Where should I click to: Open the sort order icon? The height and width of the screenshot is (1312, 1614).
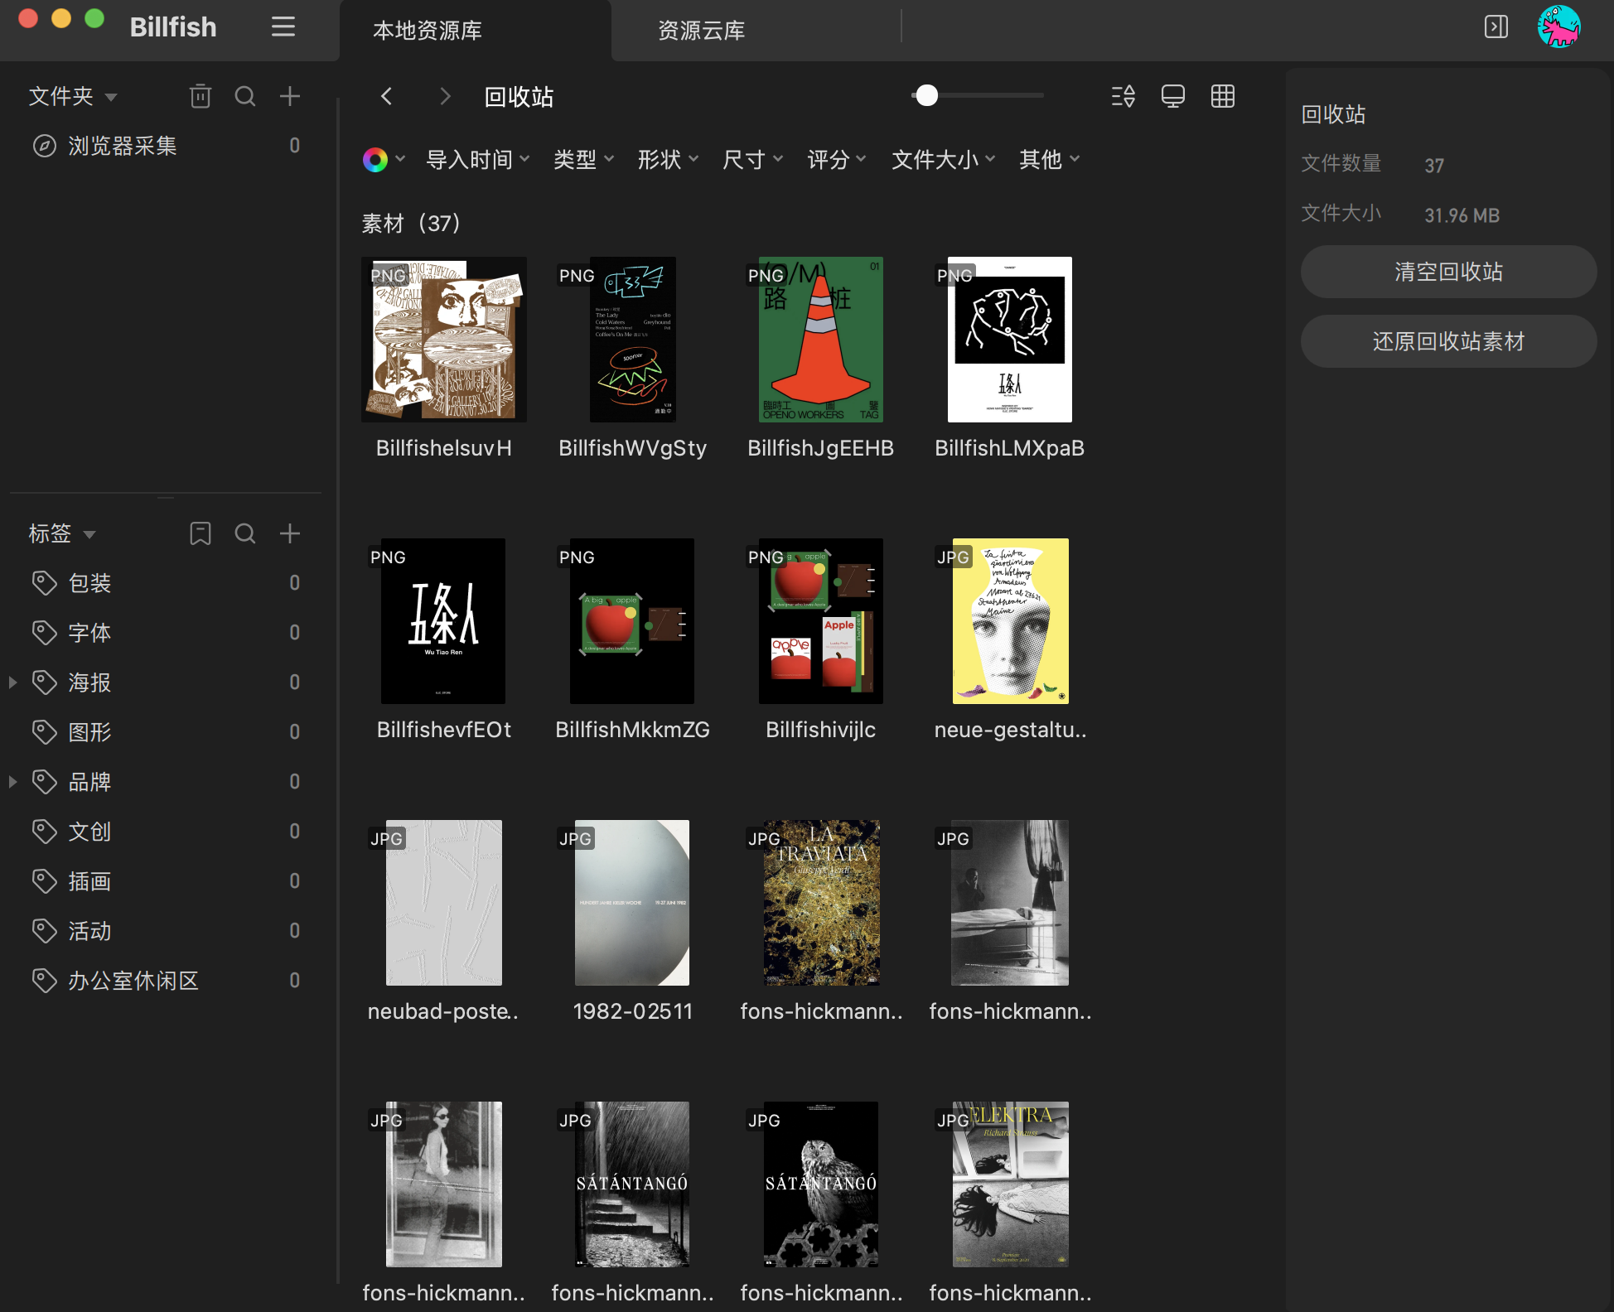tap(1124, 97)
